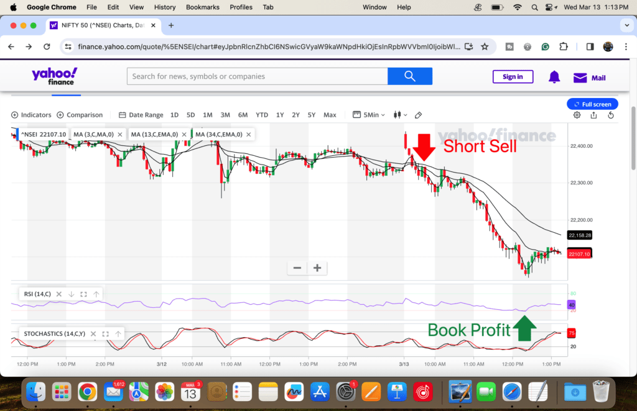Switch the chart to Full screen

pyautogui.click(x=592, y=104)
